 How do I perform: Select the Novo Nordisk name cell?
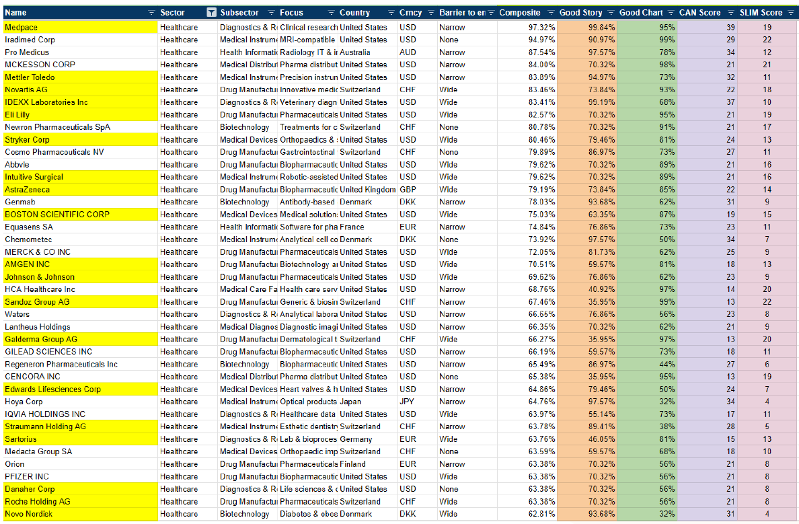(81, 515)
